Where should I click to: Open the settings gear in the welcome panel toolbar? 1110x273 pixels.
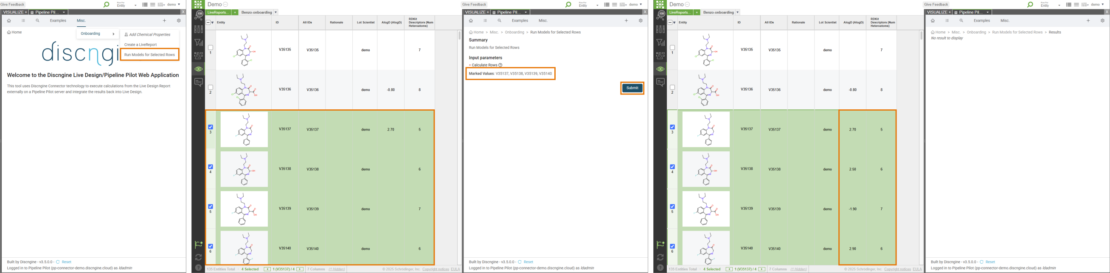click(x=179, y=21)
